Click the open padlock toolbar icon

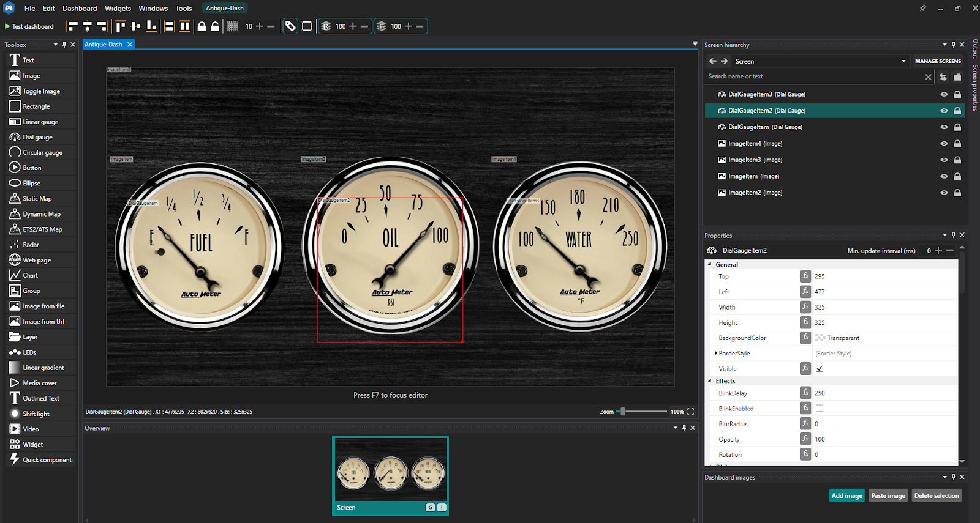(x=215, y=26)
